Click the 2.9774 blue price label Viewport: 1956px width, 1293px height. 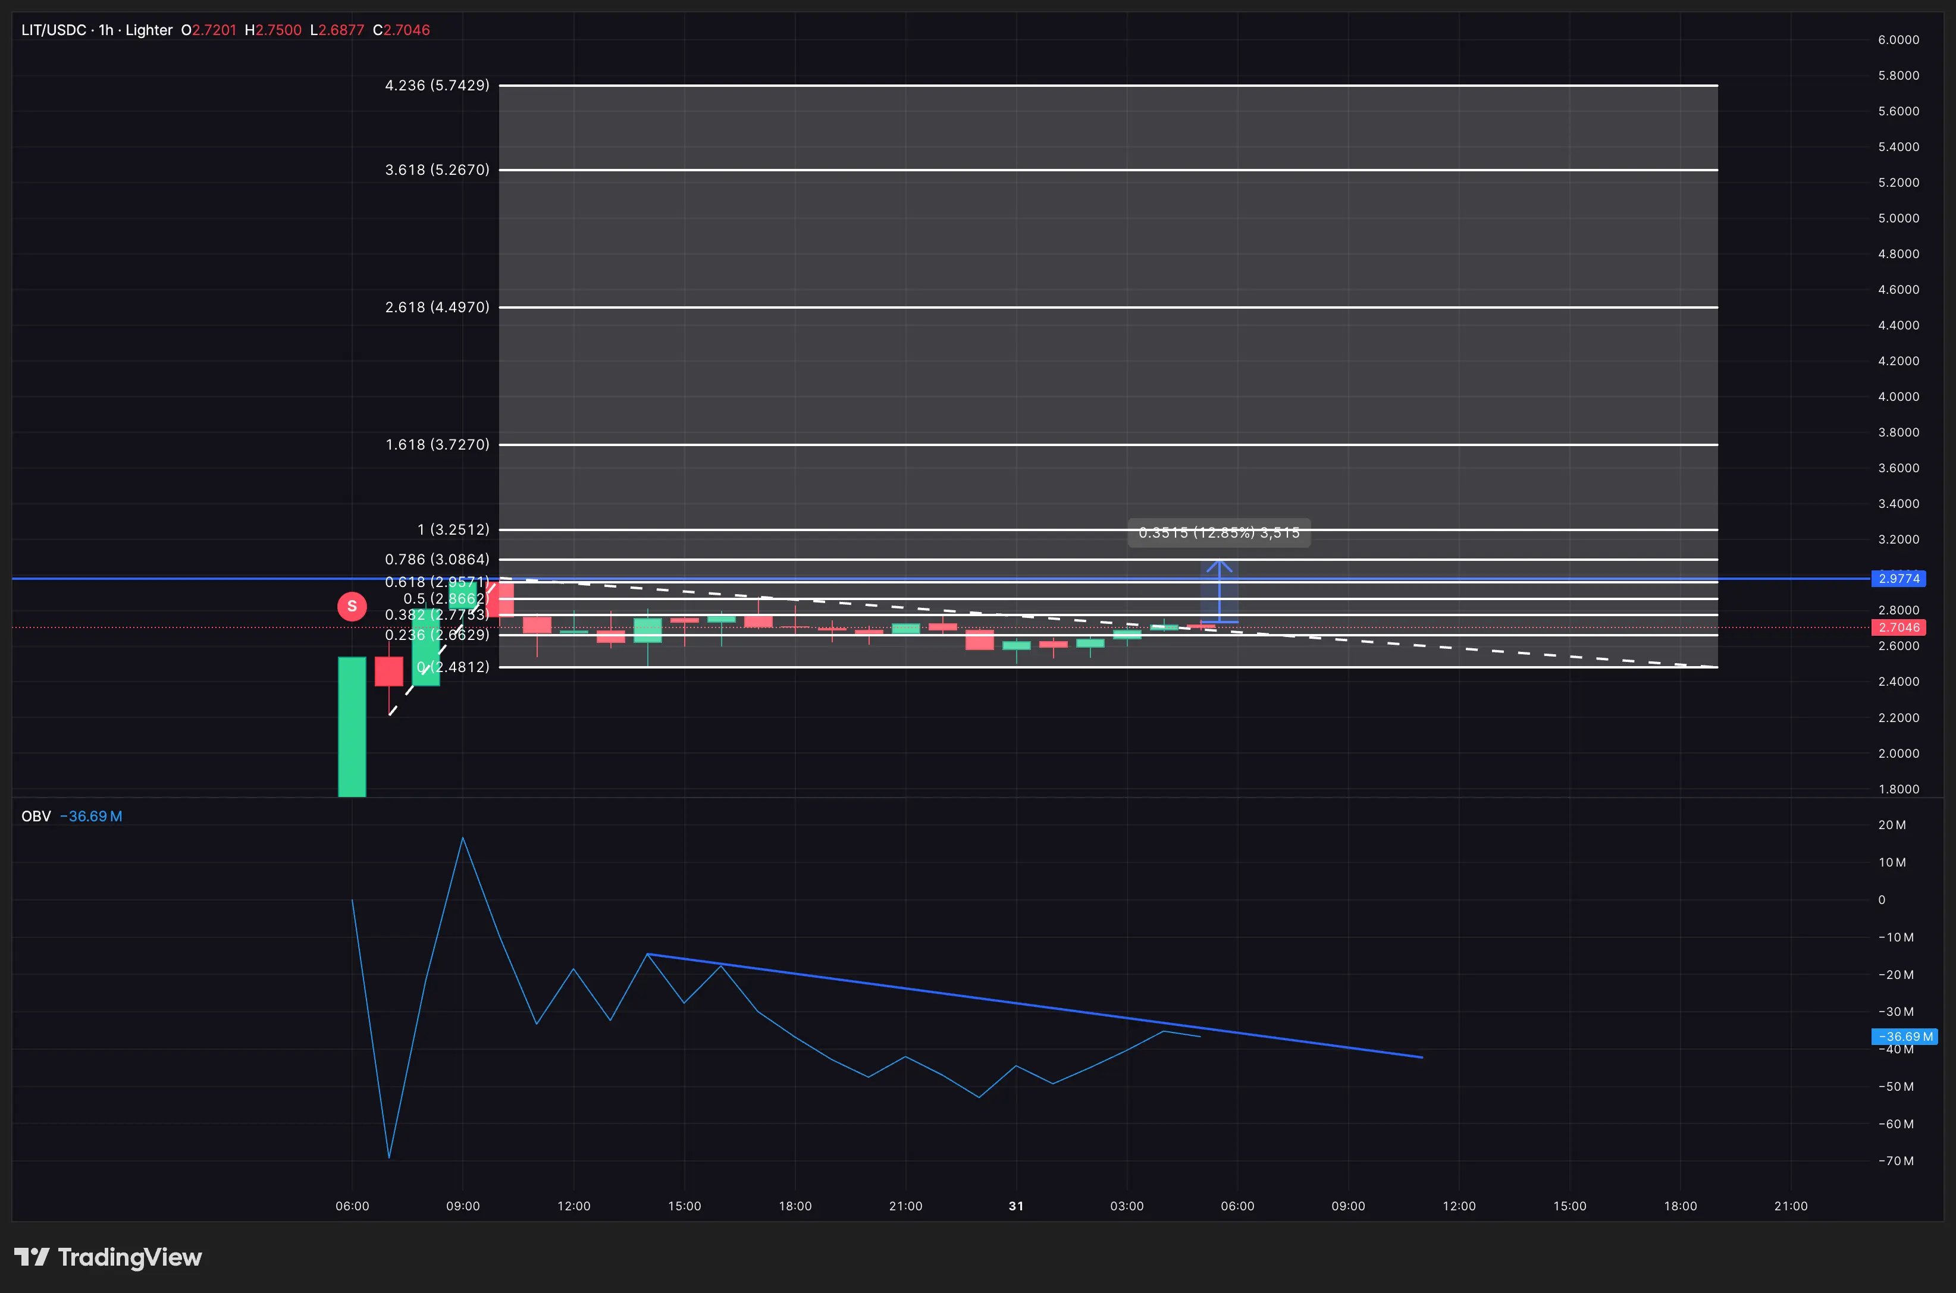1898,579
